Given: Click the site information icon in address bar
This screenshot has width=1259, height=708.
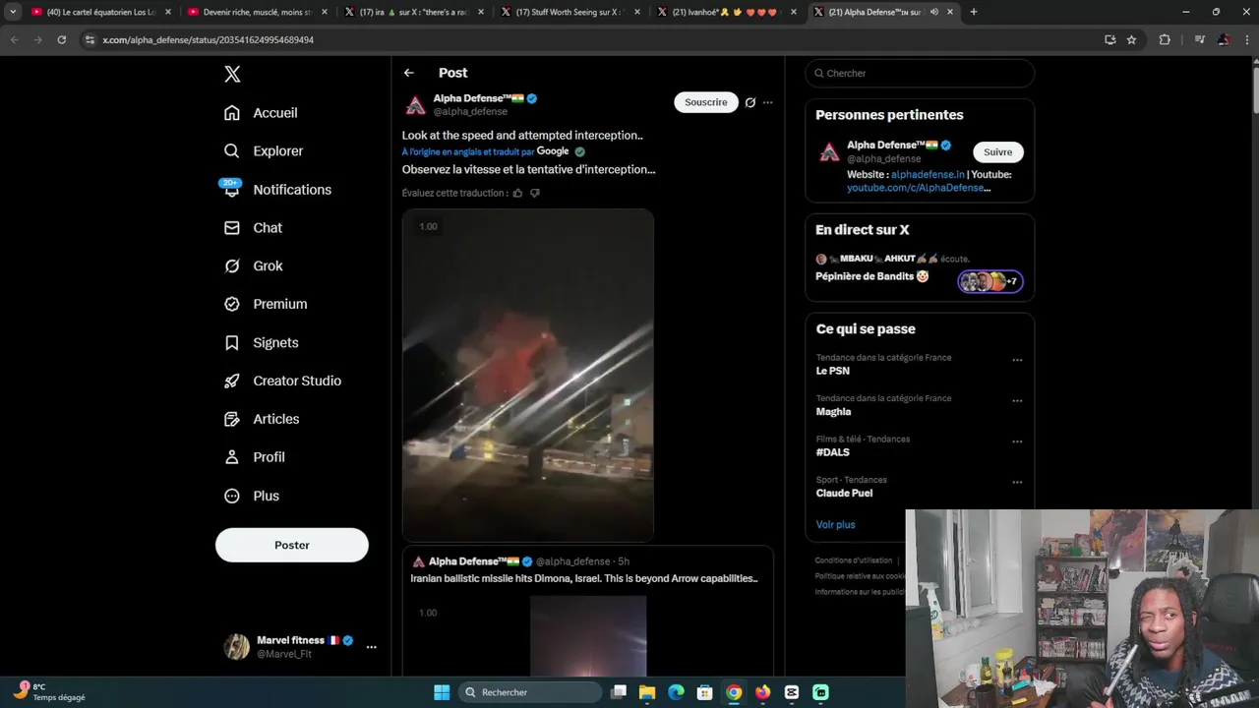Looking at the screenshot, I should [90, 39].
